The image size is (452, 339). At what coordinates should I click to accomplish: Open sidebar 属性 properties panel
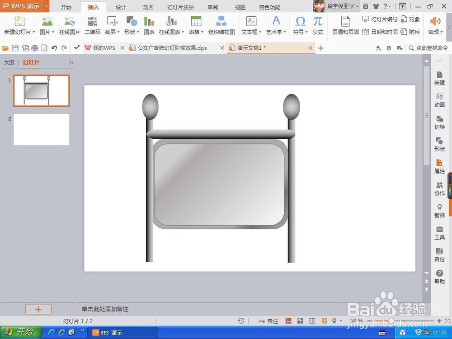click(439, 166)
